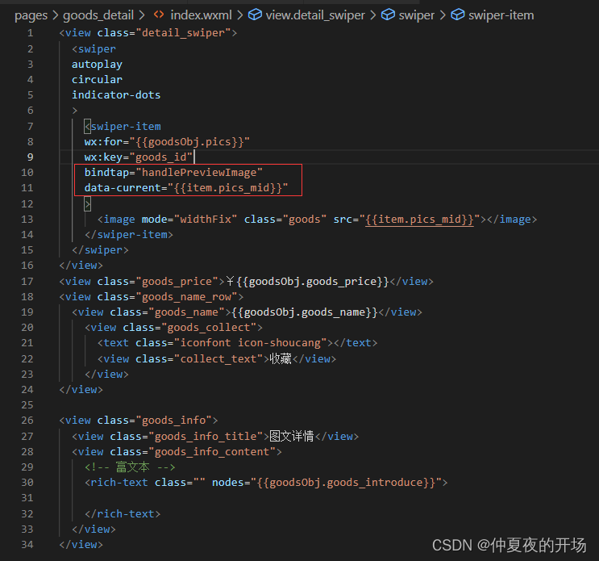Open the underlined src '{{item.pics_mid}}' link

click(x=419, y=220)
